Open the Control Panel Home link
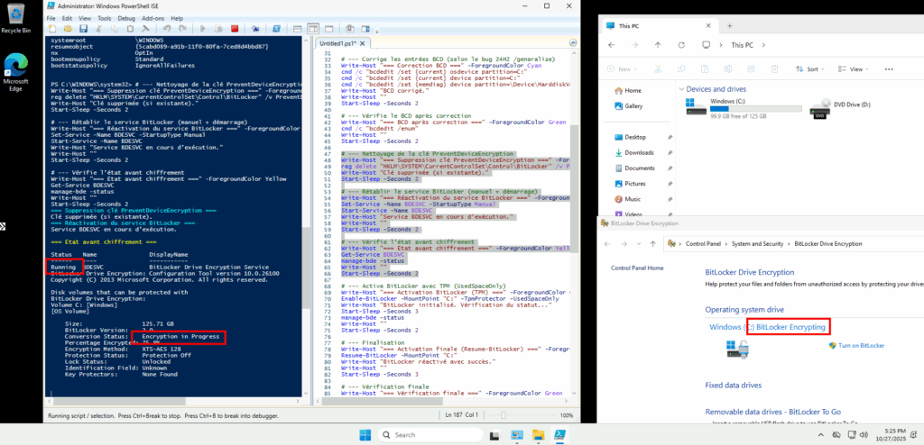This screenshot has width=924, height=445. (x=637, y=268)
